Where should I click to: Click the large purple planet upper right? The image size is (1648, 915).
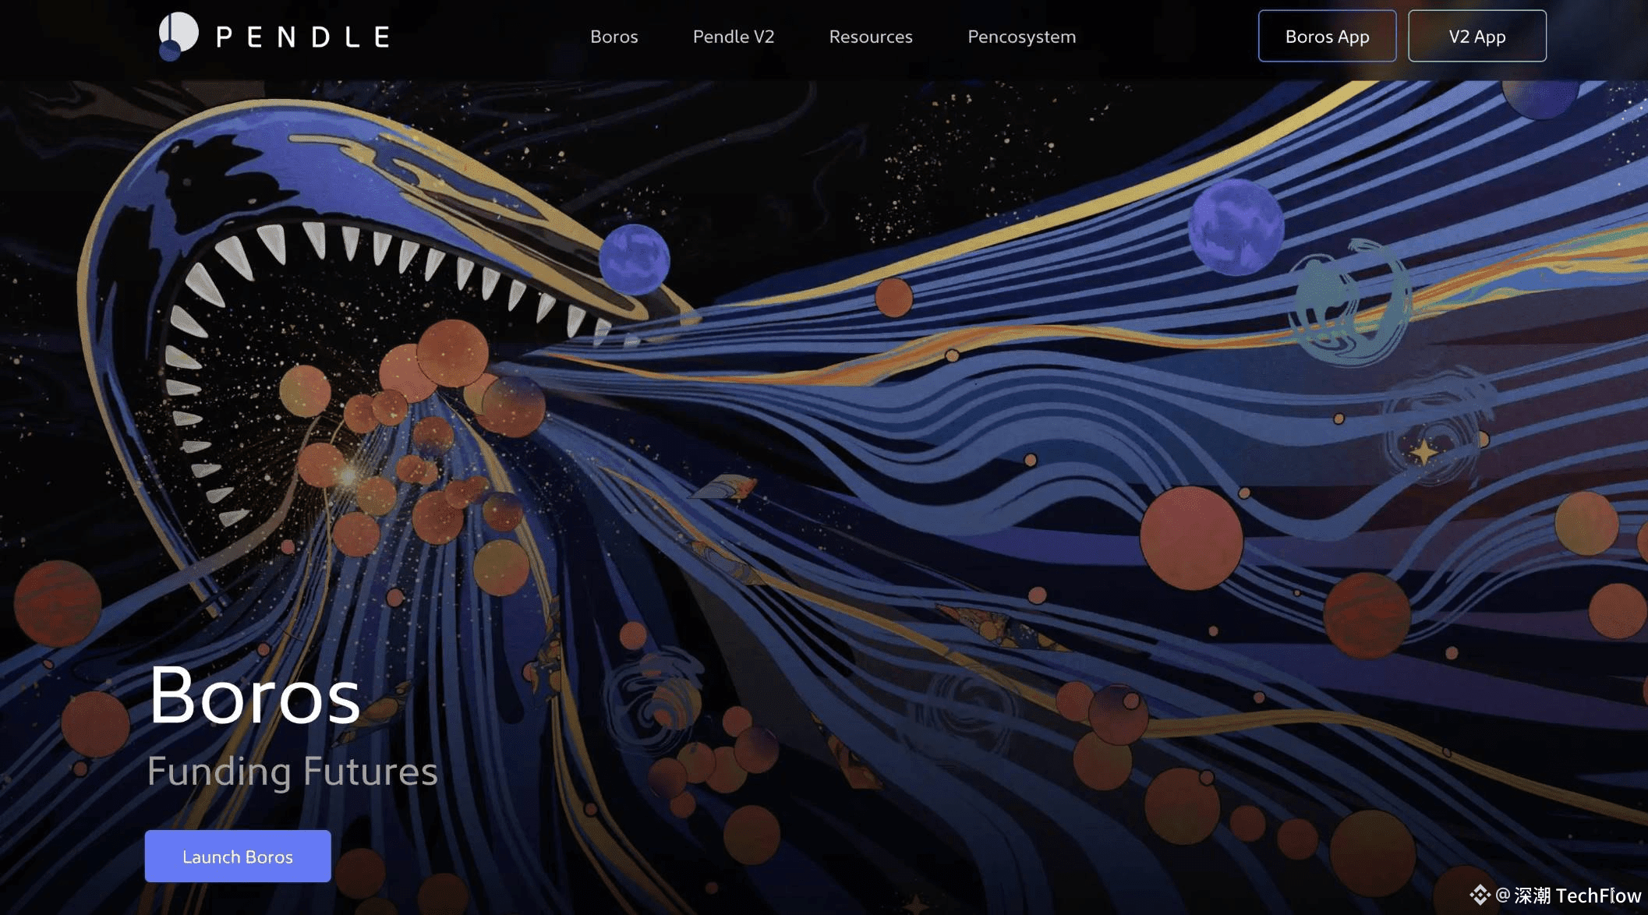pyautogui.click(x=1236, y=227)
